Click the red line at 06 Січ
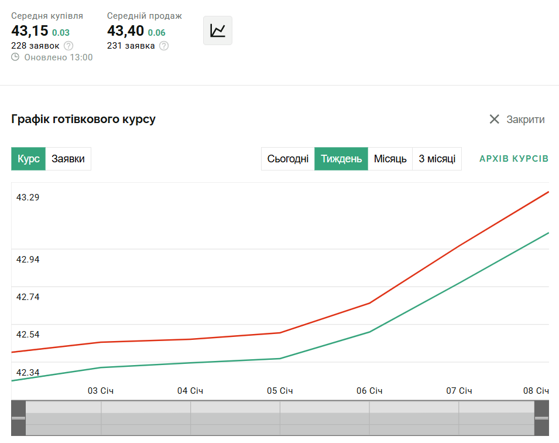This screenshot has height=443, width=559. pyautogui.click(x=369, y=303)
